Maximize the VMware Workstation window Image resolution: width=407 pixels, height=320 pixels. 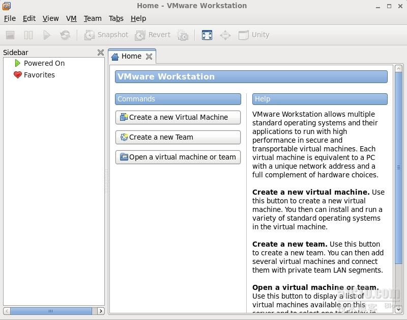coord(389,6)
